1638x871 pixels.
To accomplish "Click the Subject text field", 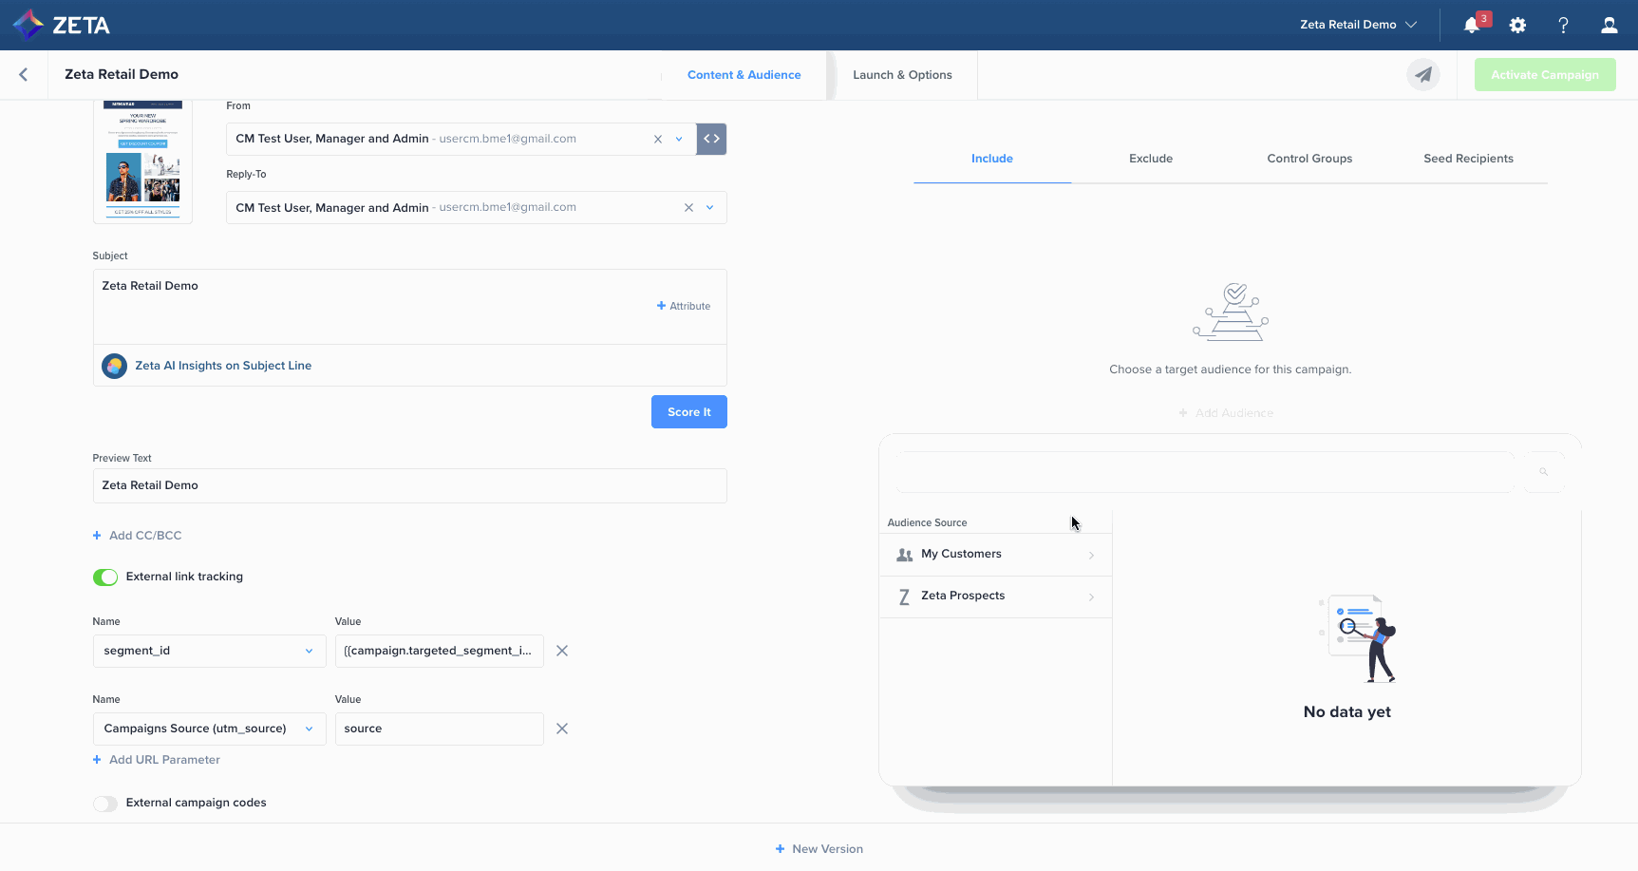I will tap(410, 307).
